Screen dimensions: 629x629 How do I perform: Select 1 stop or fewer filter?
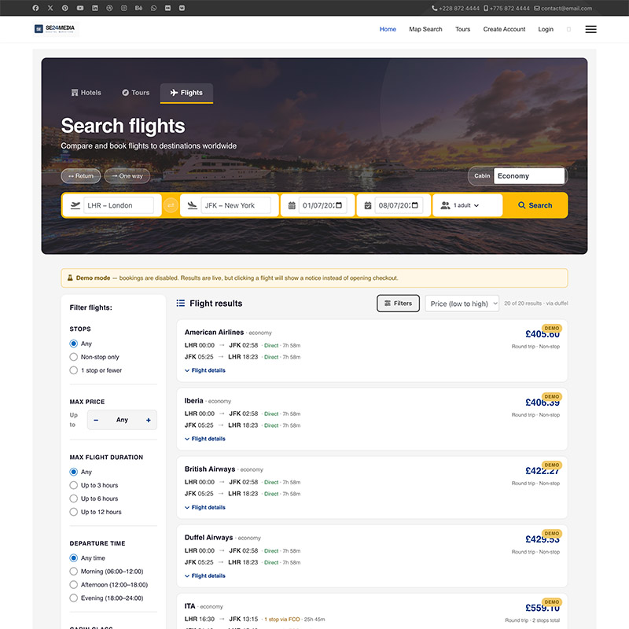click(x=73, y=370)
